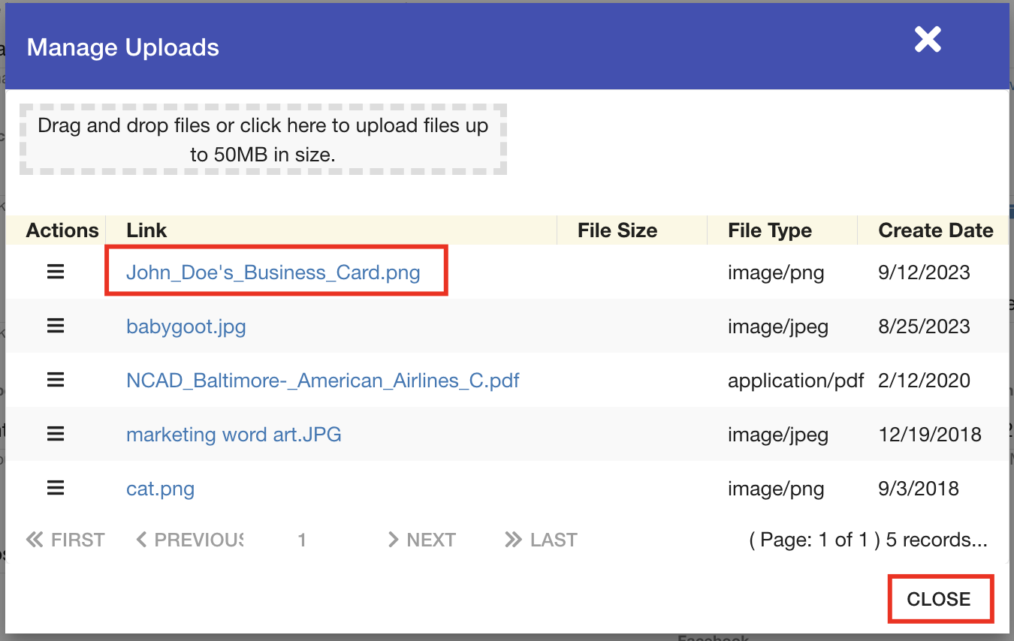This screenshot has width=1014, height=641.
Task: Open actions menu for babygoot.jpg row
Action: [x=56, y=326]
